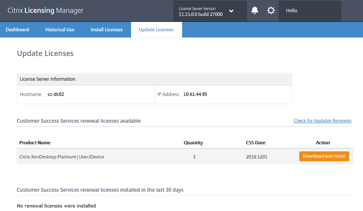Switch to the Dashboard tab
This screenshot has height=211, width=363.
(x=17, y=30)
